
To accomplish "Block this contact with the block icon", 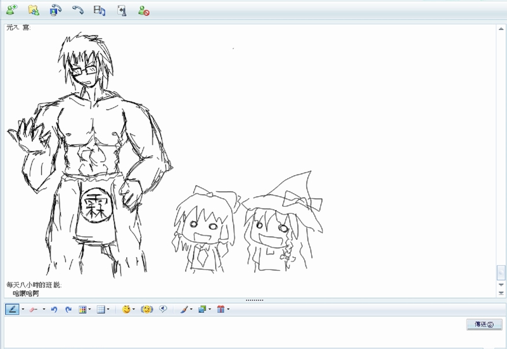I will (x=144, y=11).
